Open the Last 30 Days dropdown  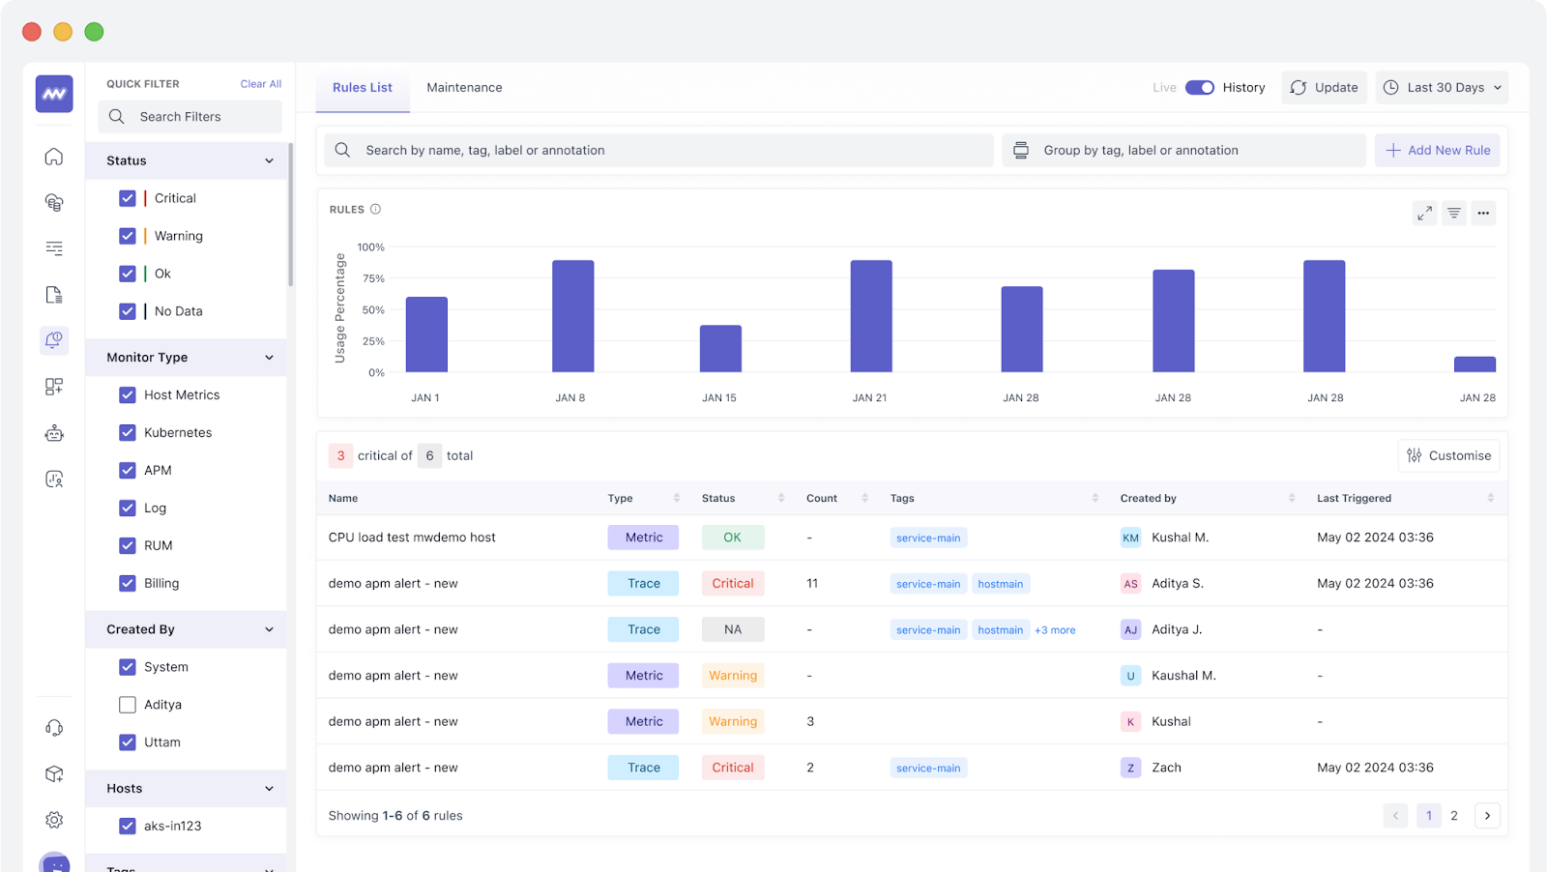pos(1441,87)
